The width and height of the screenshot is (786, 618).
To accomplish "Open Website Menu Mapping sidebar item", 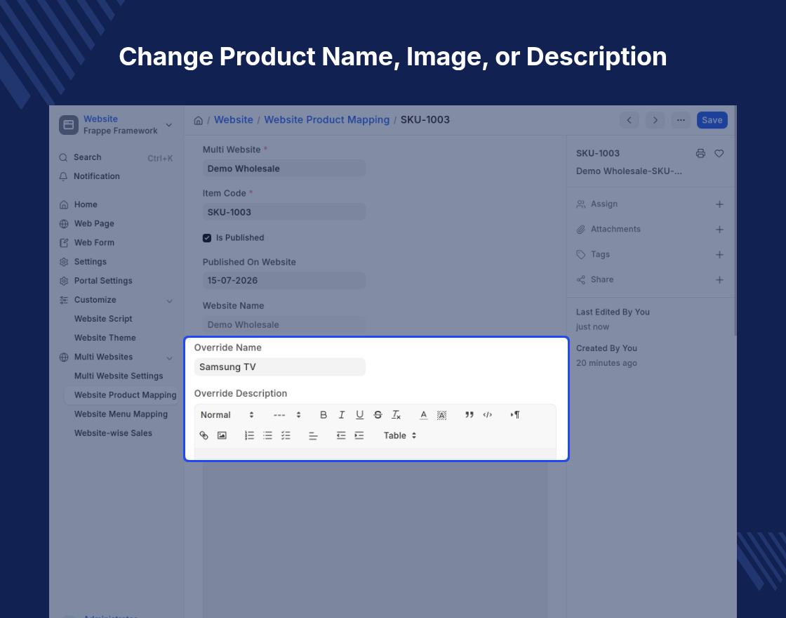I will click(121, 414).
